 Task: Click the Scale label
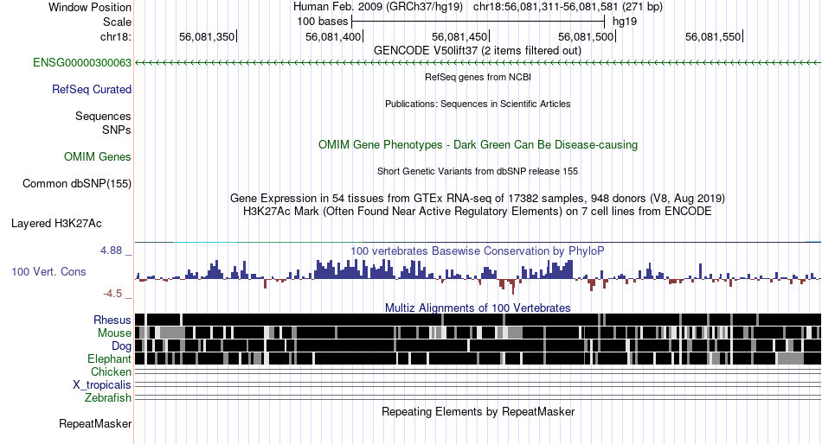pyautogui.click(x=117, y=22)
